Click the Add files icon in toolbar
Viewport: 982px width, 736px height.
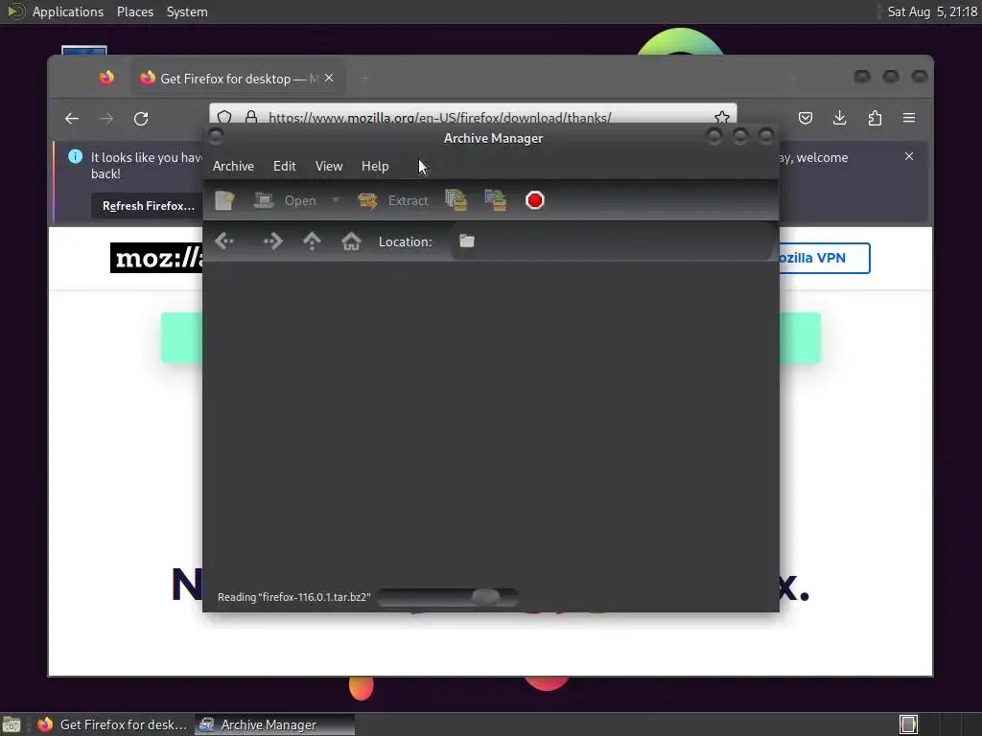[456, 200]
